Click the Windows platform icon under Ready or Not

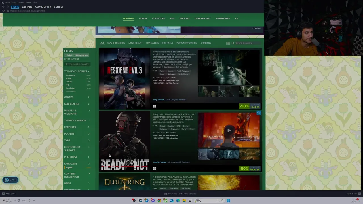(155, 169)
